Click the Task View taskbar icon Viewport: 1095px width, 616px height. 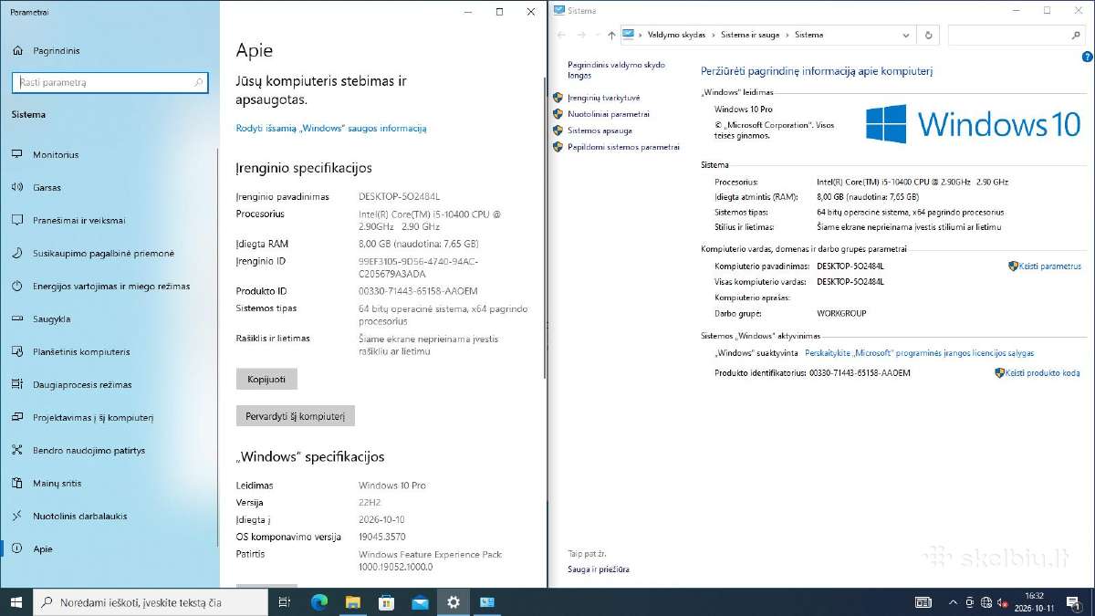(x=284, y=602)
